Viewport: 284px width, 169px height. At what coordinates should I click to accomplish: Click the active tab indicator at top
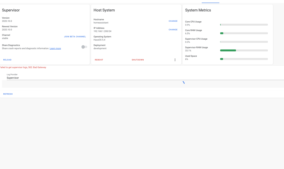211,2
